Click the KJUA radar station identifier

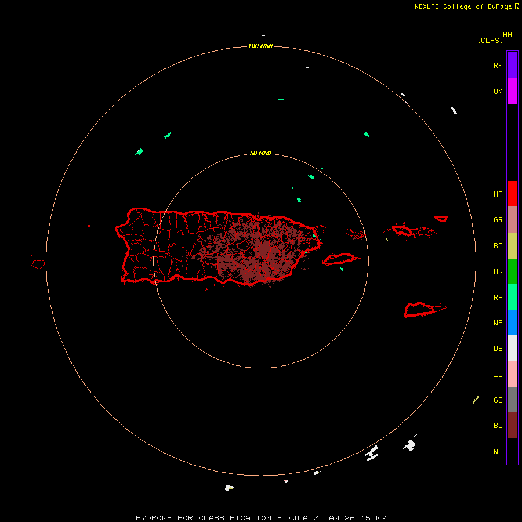coord(298,518)
